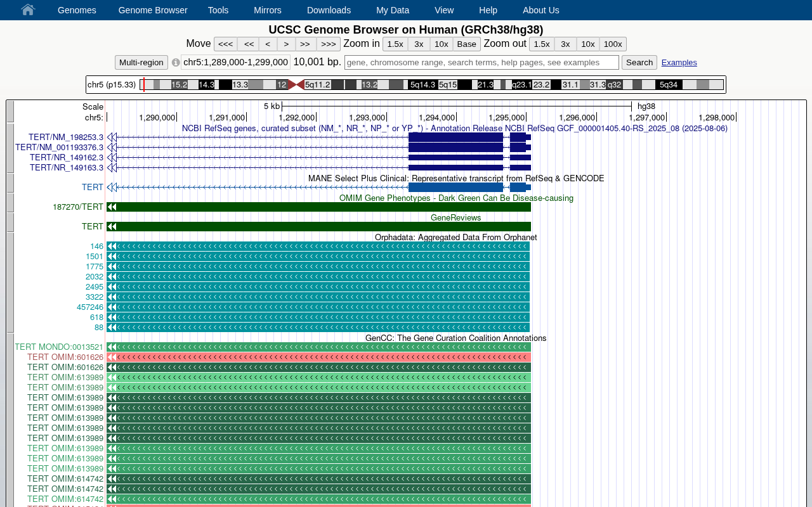Click OMIM entry 187270/TERT label
Viewport: 812px width, 507px height.
pyautogui.click(x=78, y=207)
